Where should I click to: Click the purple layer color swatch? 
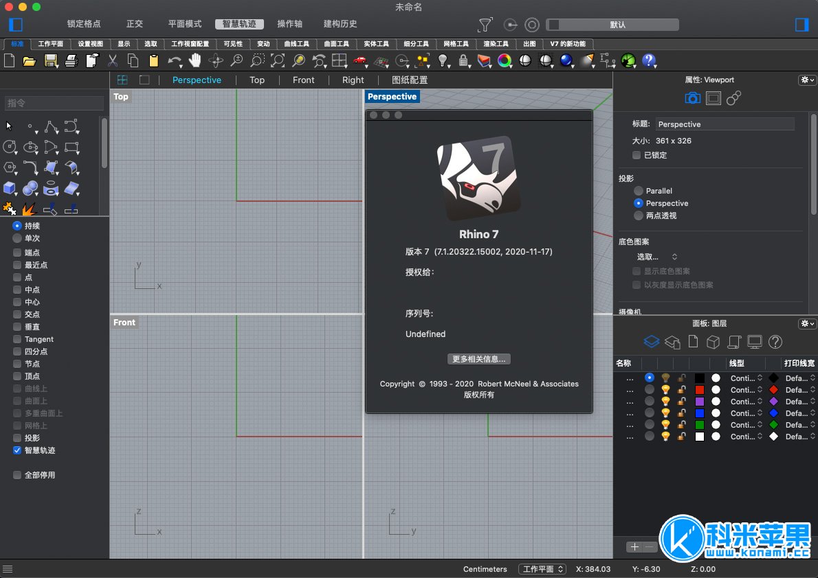[x=700, y=402]
